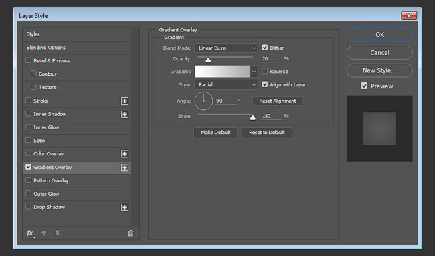Enable the Inner Shadow checkbox

28,113
